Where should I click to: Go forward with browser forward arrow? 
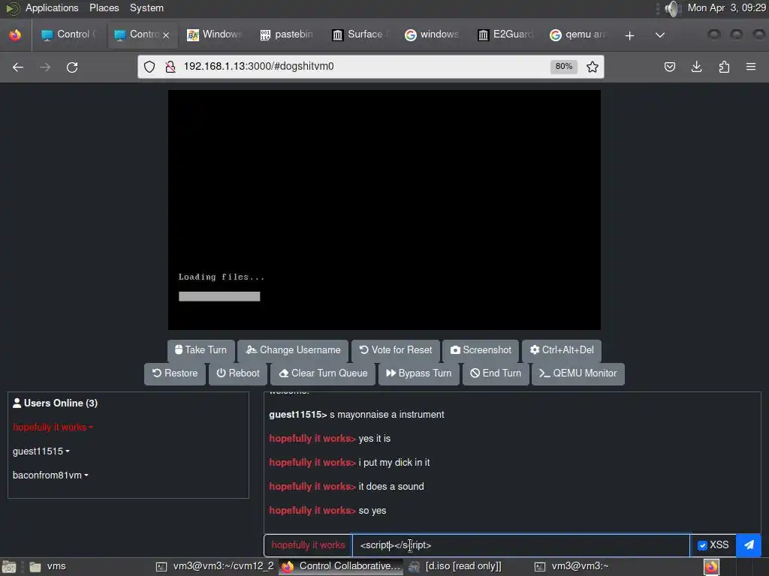click(x=45, y=67)
